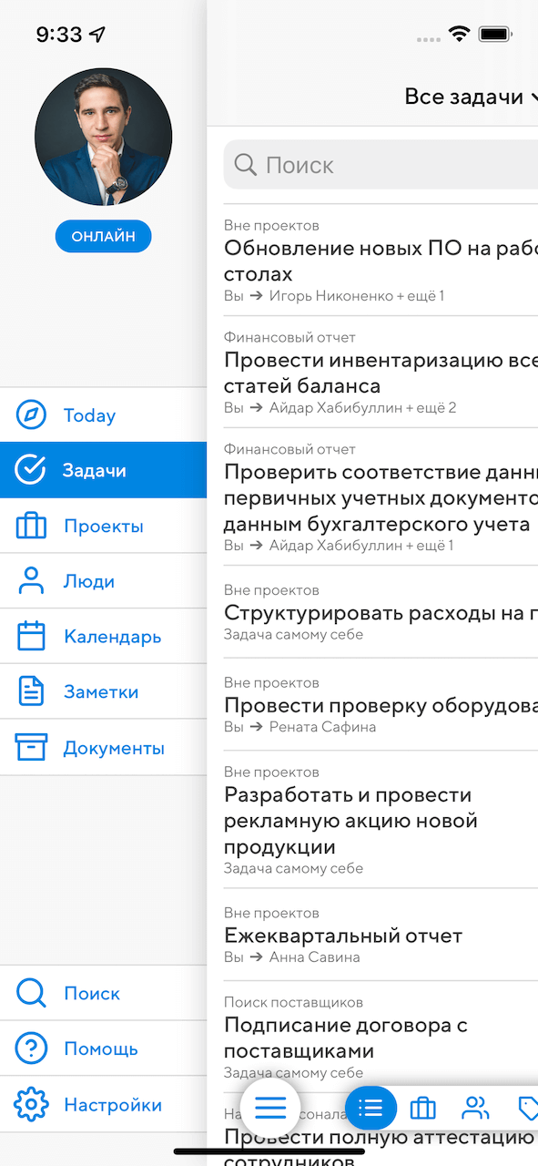The image size is (538, 1166).
Task: Tap the ОНЛАЙН status badge
Action: tap(103, 236)
